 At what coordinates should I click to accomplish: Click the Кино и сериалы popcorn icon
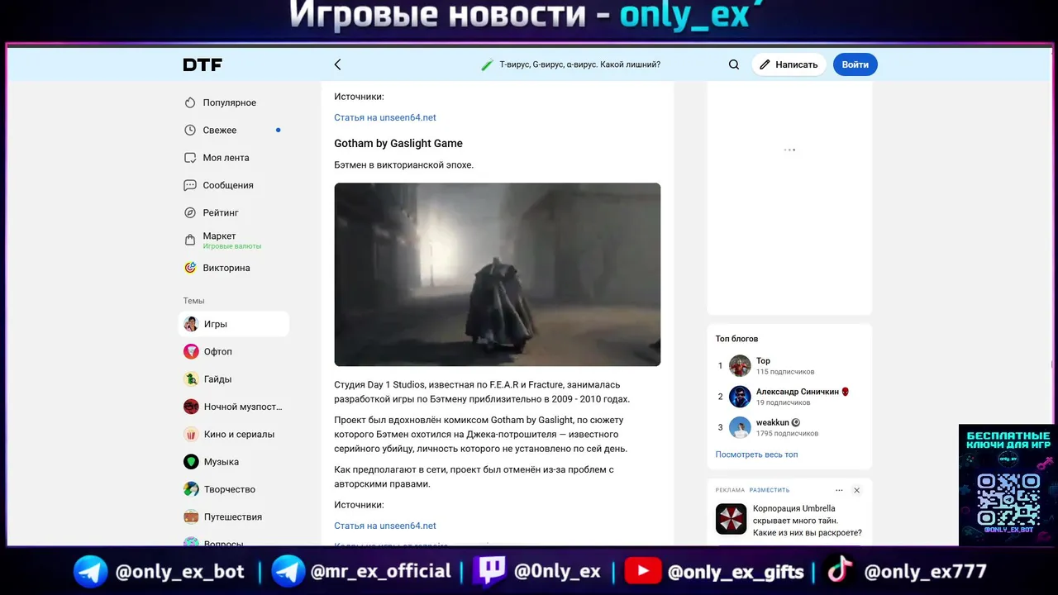[x=191, y=434]
